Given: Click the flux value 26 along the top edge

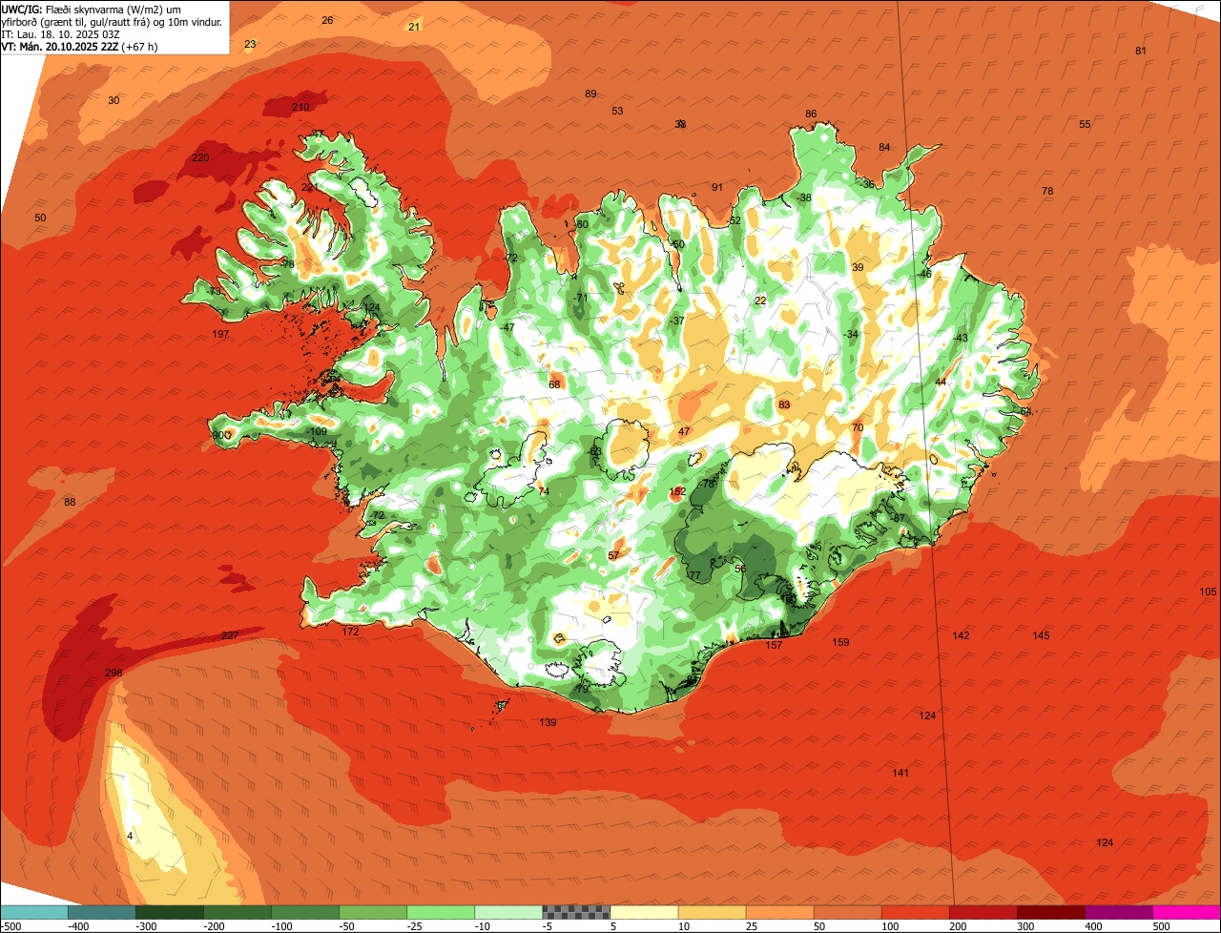Looking at the screenshot, I should [x=327, y=20].
